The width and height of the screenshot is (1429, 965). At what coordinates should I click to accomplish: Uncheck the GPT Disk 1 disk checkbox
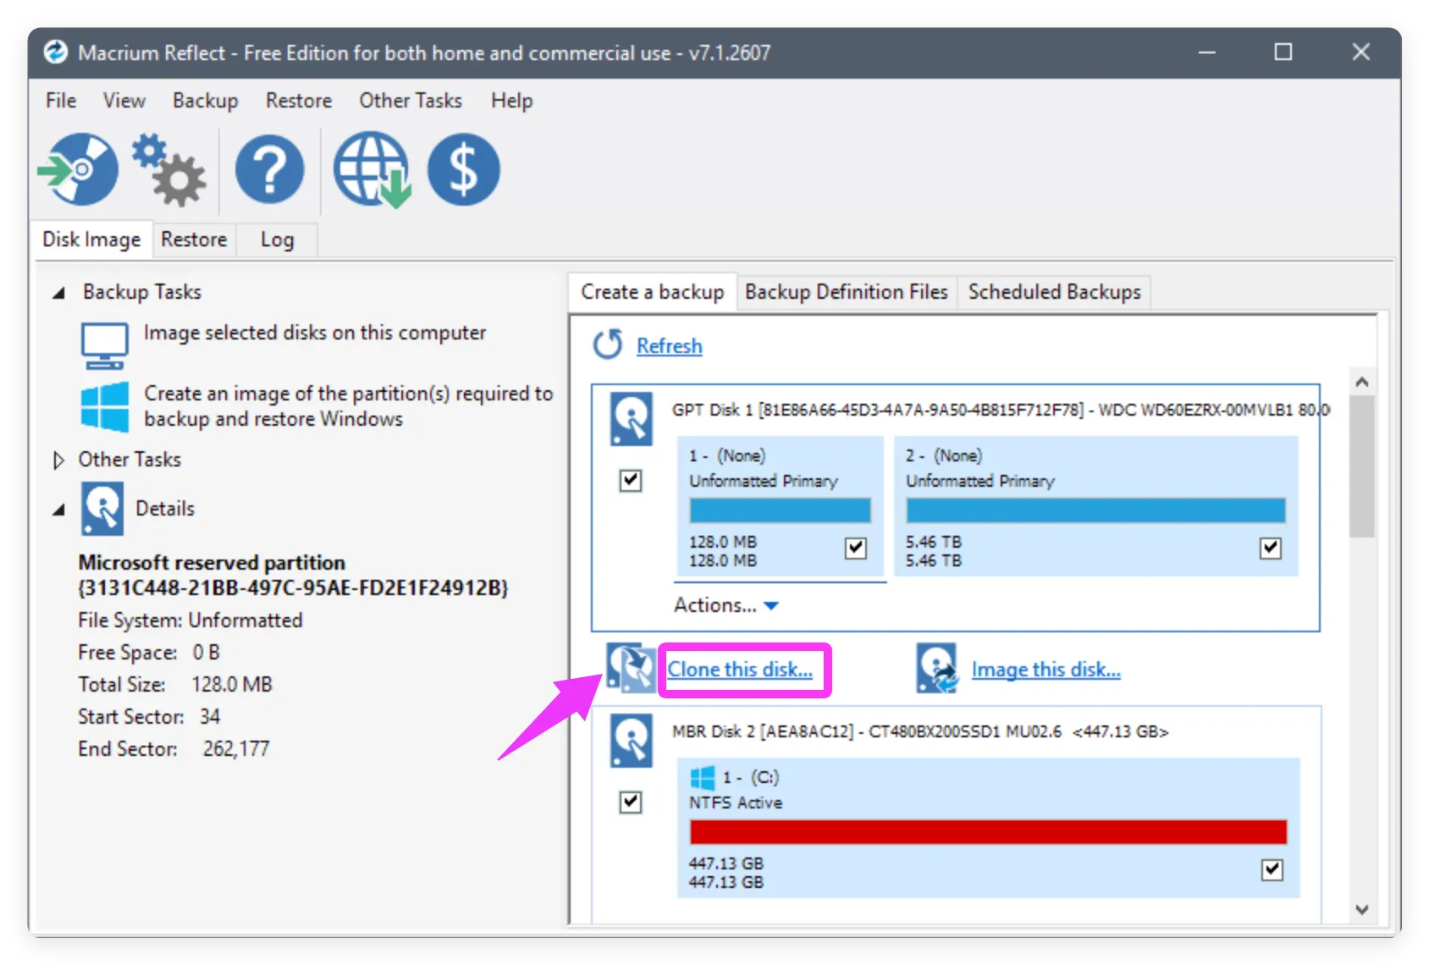tap(631, 481)
